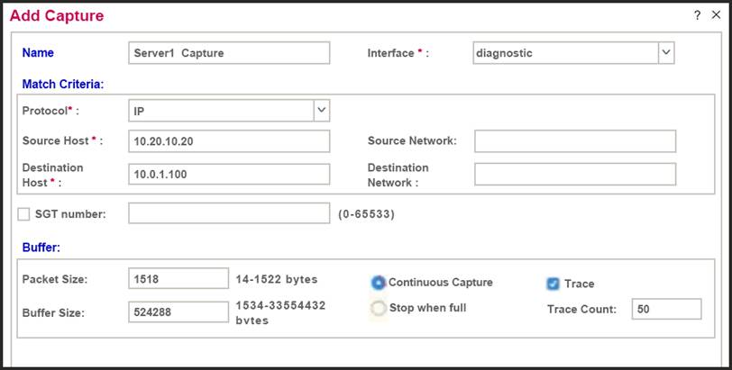Click the Packet Size field showing 1518
The width and height of the screenshot is (732, 370).
click(x=178, y=279)
